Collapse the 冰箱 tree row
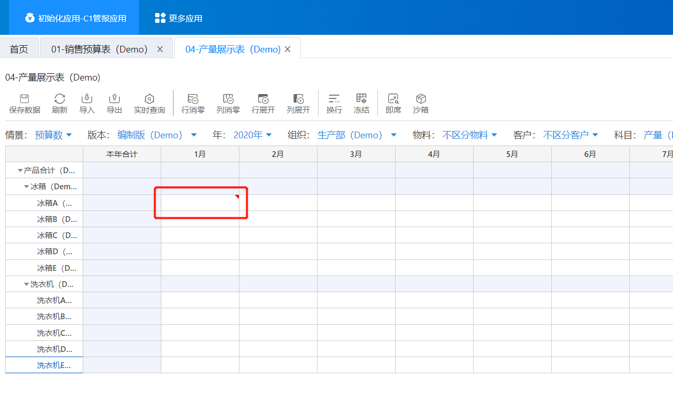This screenshot has width=673, height=407. pos(27,187)
